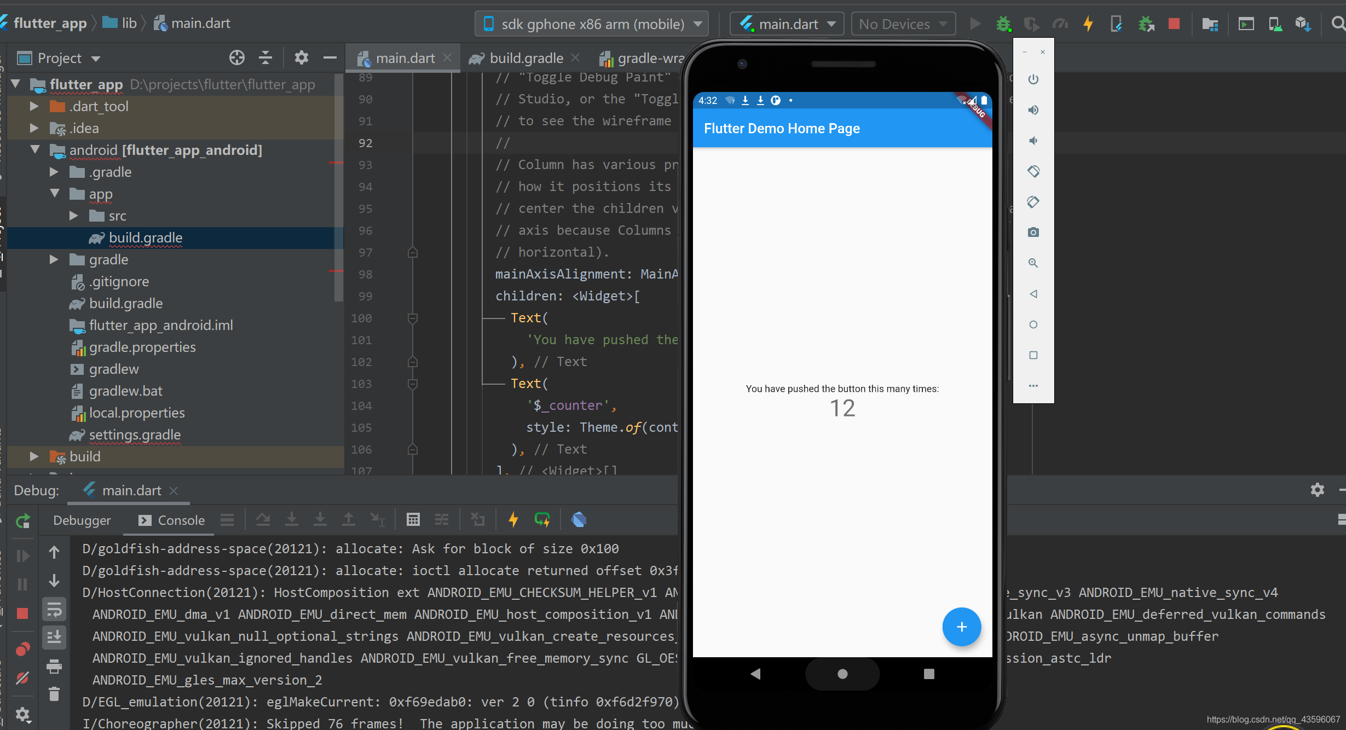Take emulator screenshot with camera icon
This screenshot has width=1346, height=730.
tap(1033, 233)
